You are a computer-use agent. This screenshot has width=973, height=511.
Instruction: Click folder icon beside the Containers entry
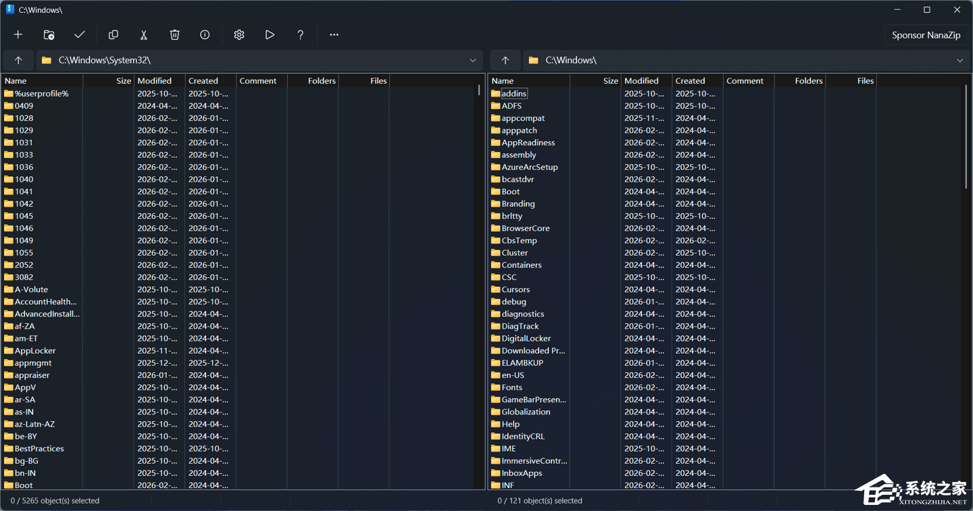tap(495, 265)
